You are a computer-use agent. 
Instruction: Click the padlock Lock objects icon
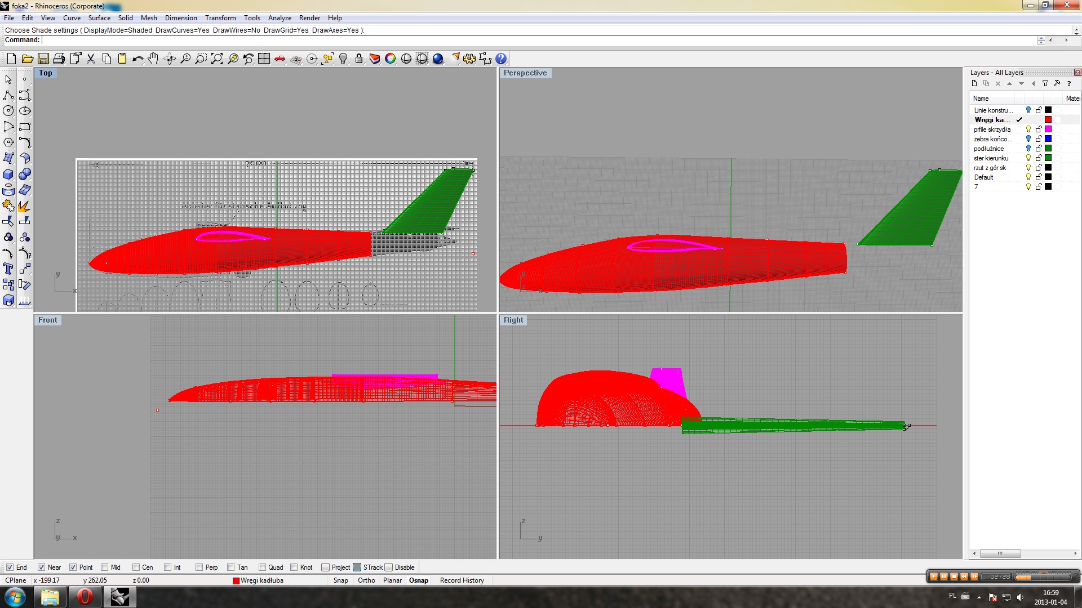click(358, 59)
